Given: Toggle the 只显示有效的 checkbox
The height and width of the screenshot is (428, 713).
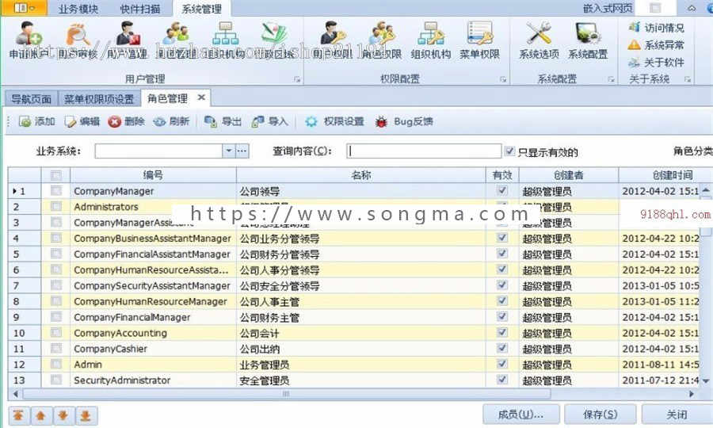Looking at the screenshot, I should pyautogui.click(x=509, y=151).
